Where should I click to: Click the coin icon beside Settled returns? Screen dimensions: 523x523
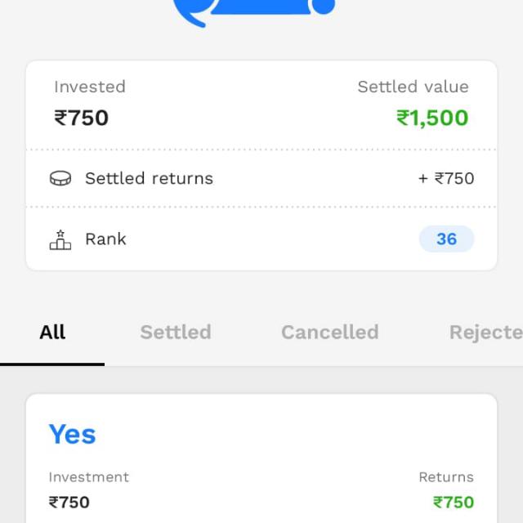60,178
